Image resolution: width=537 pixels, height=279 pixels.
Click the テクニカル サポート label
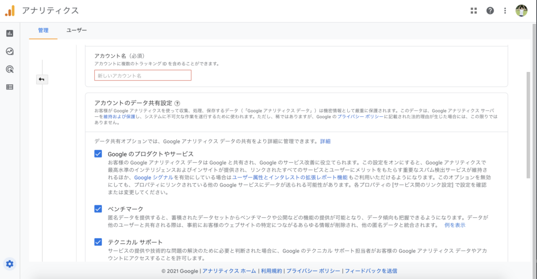tap(135, 242)
